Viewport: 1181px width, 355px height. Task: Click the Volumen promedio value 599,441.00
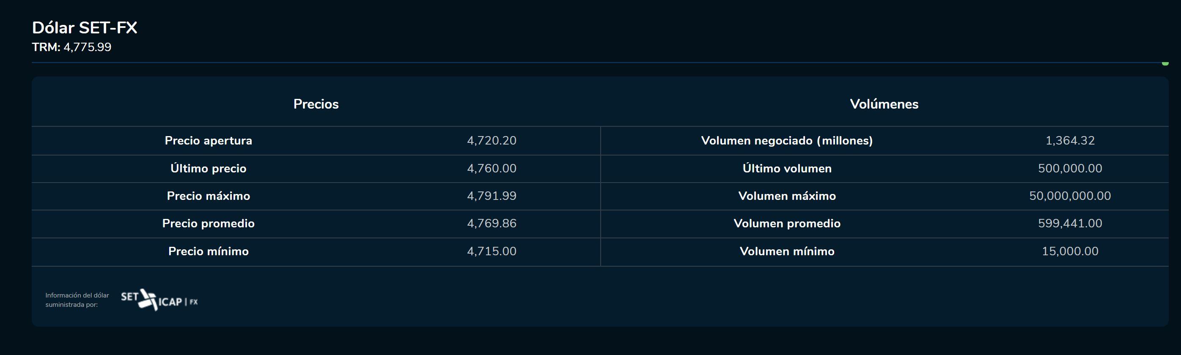1070,224
